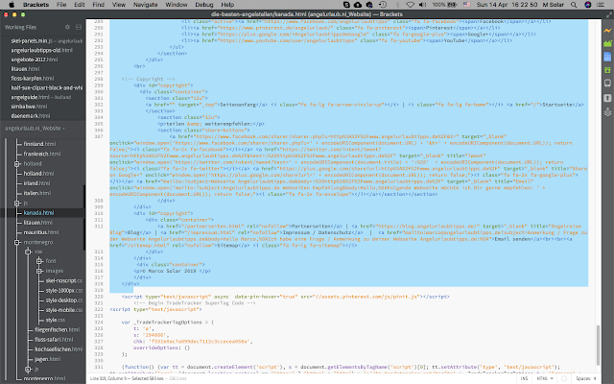This screenshot has height=384, width=614.
Task: Open the File menu
Action: [61, 5]
